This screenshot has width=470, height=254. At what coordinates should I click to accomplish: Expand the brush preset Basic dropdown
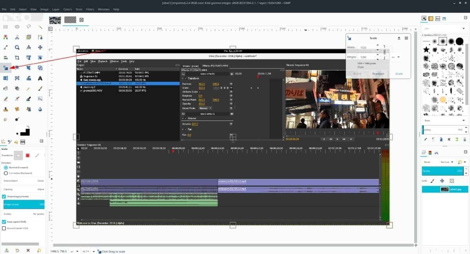443,121
